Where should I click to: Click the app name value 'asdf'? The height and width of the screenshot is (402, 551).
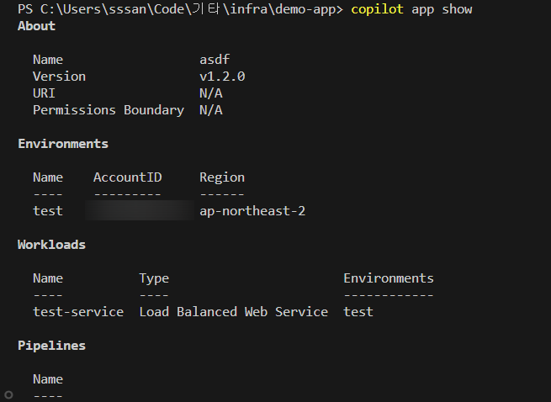(215, 60)
